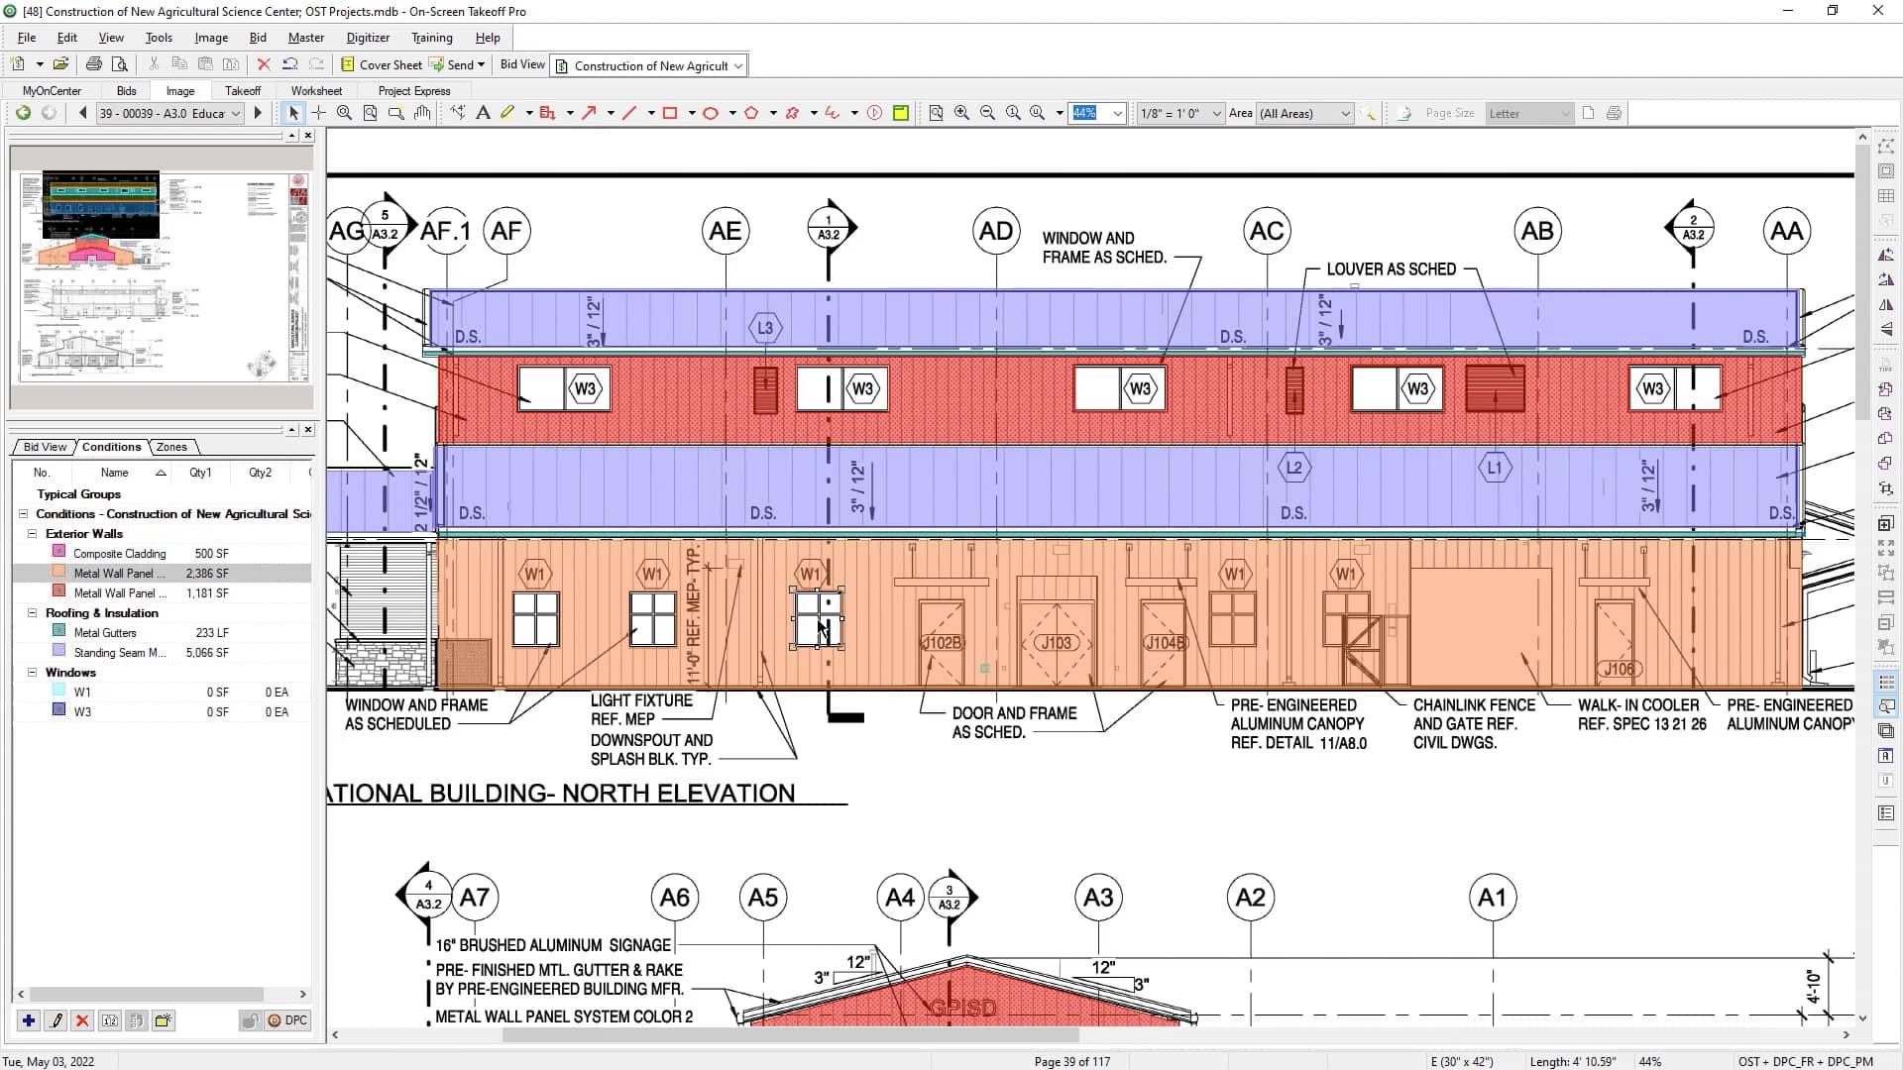Select the annotation Text tool
The height and width of the screenshot is (1070, 1903).
pos(483,113)
